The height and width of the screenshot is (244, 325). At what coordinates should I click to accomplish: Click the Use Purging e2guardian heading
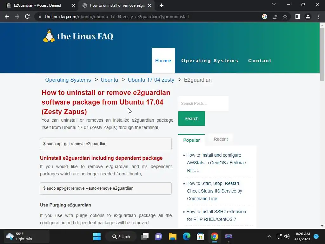(x=65, y=205)
